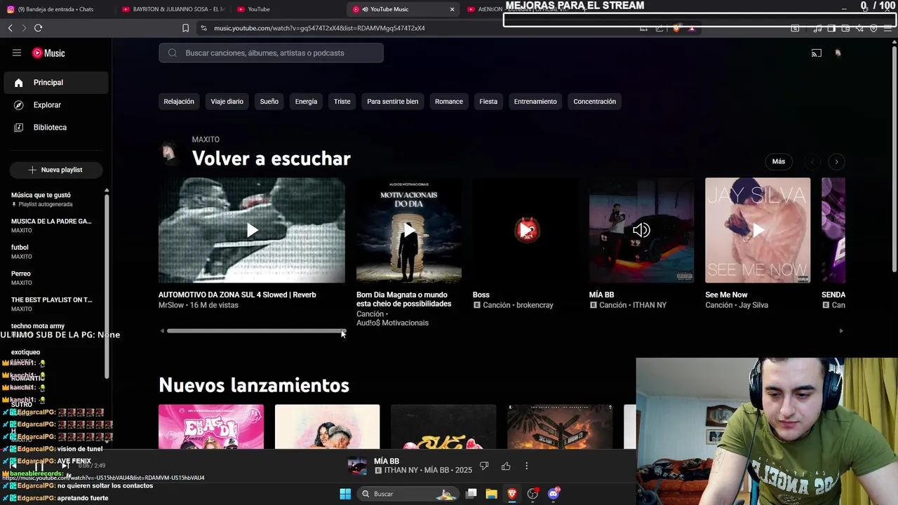Dislike the playing song MÍA BB
Viewport: 898px width, 505px height.
point(484,466)
